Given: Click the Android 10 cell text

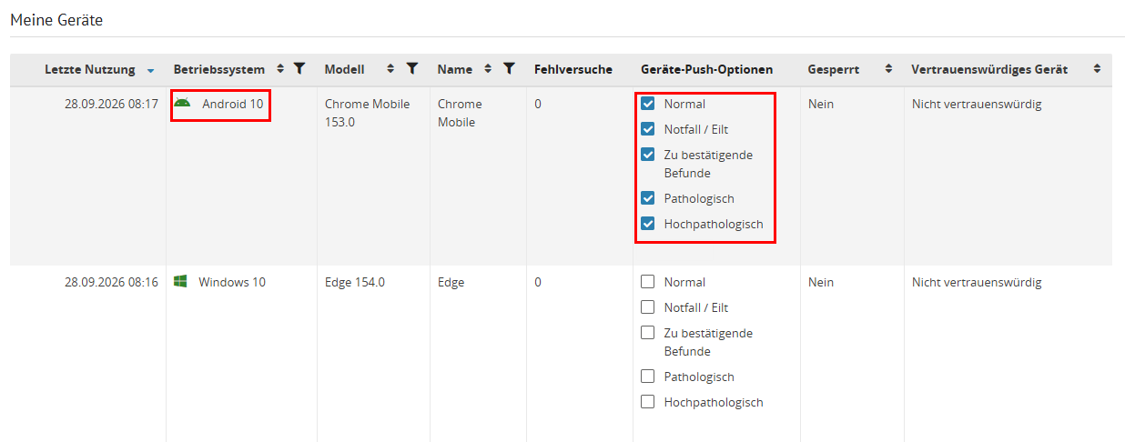Looking at the screenshot, I should point(233,104).
